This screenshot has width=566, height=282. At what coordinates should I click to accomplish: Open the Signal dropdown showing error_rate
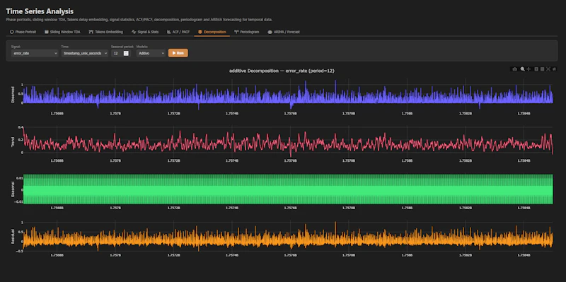35,53
